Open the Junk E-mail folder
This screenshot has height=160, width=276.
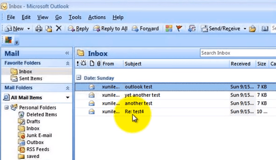39,135
